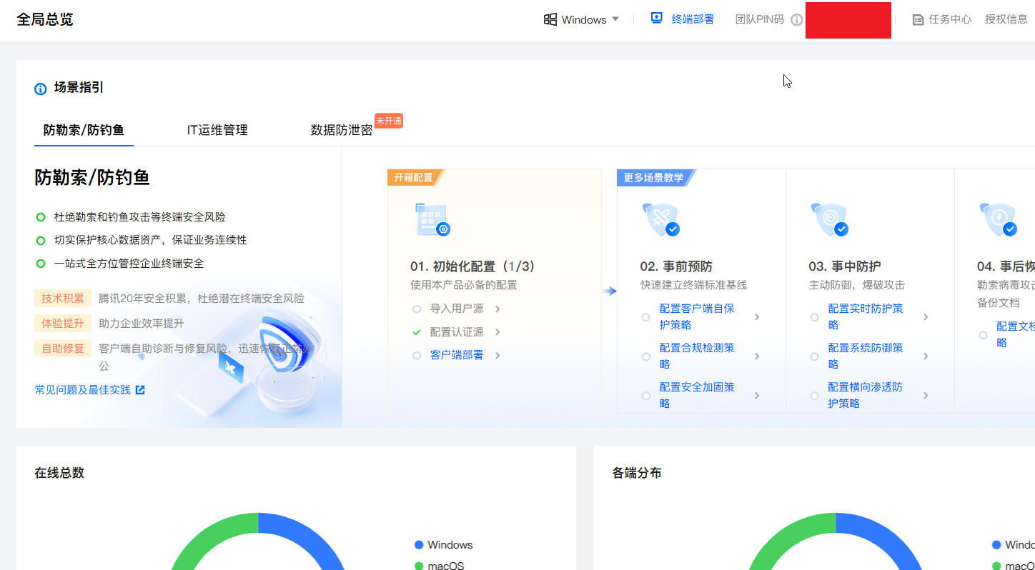This screenshot has height=570, width=1035.
Task: Expand the chevron next to 配置实时防护策略
Action: 926,317
